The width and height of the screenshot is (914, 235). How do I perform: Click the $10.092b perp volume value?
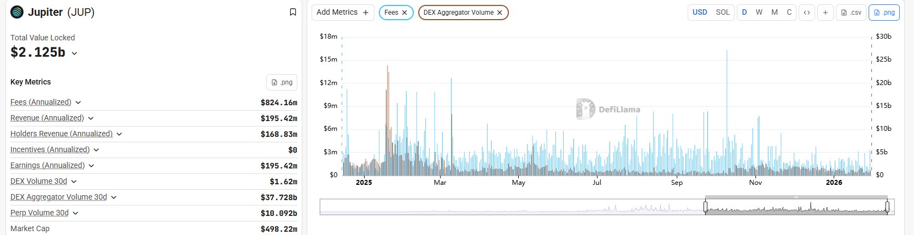point(279,213)
